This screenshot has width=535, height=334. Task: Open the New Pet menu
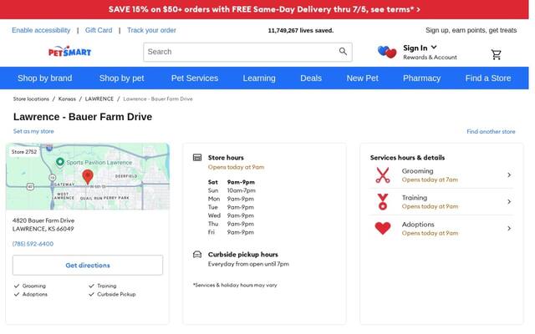click(362, 78)
